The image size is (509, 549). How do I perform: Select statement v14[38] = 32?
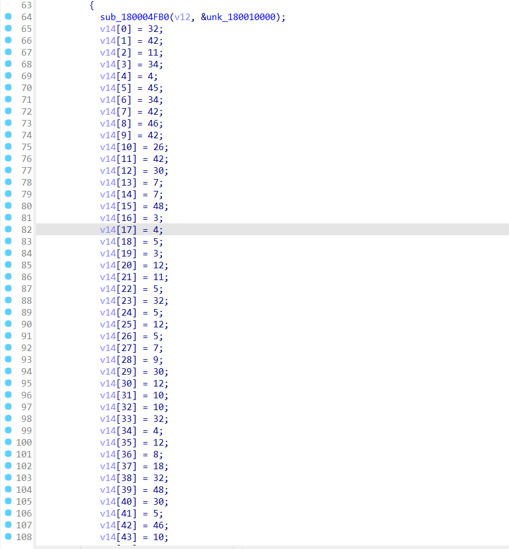coord(134,478)
